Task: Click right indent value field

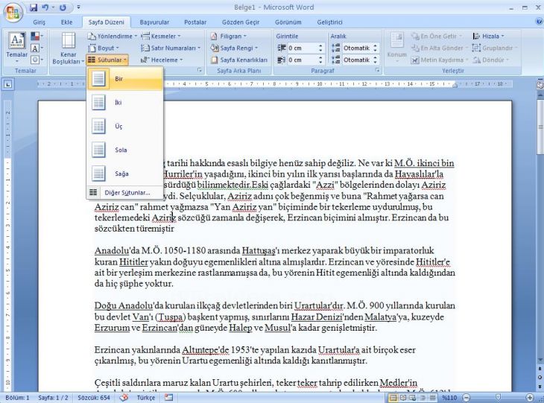Action: [x=302, y=60]
